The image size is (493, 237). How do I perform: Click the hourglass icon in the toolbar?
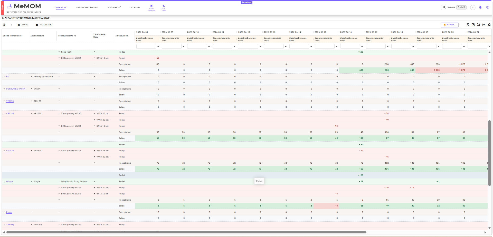pos(468,25)
